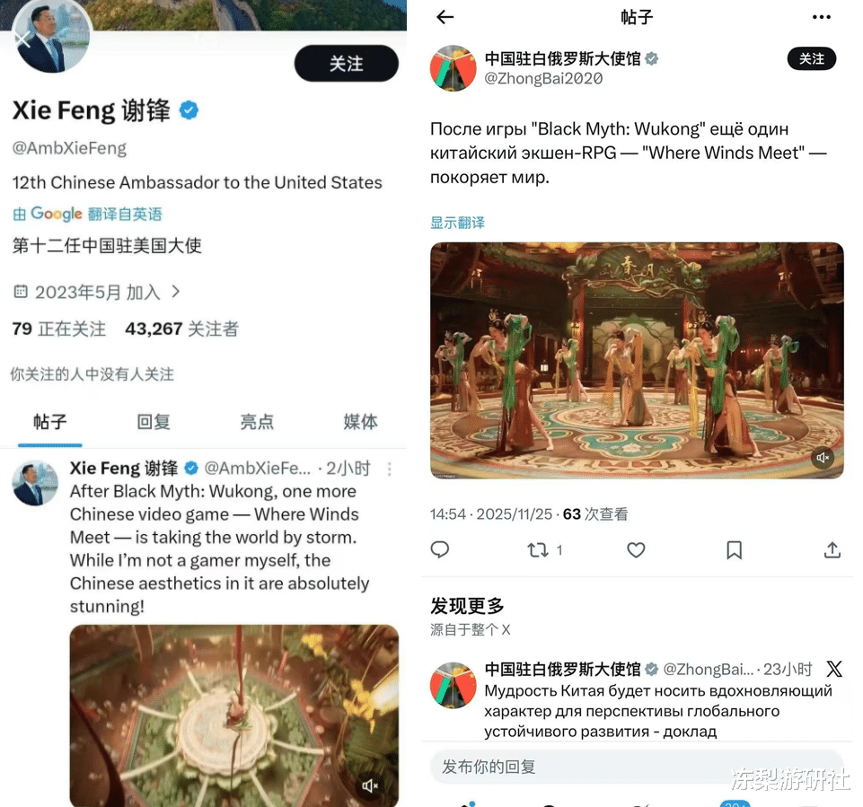The width and height of the screenshot is (863, 807).
Task: Open the three-dot menu on the post header
Action: click(821, 17)
